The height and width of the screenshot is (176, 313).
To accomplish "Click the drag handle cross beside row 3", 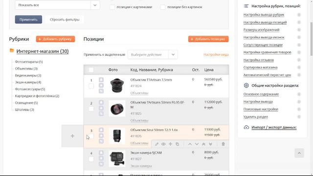I will pyautogui.click(x=72, y=136).
